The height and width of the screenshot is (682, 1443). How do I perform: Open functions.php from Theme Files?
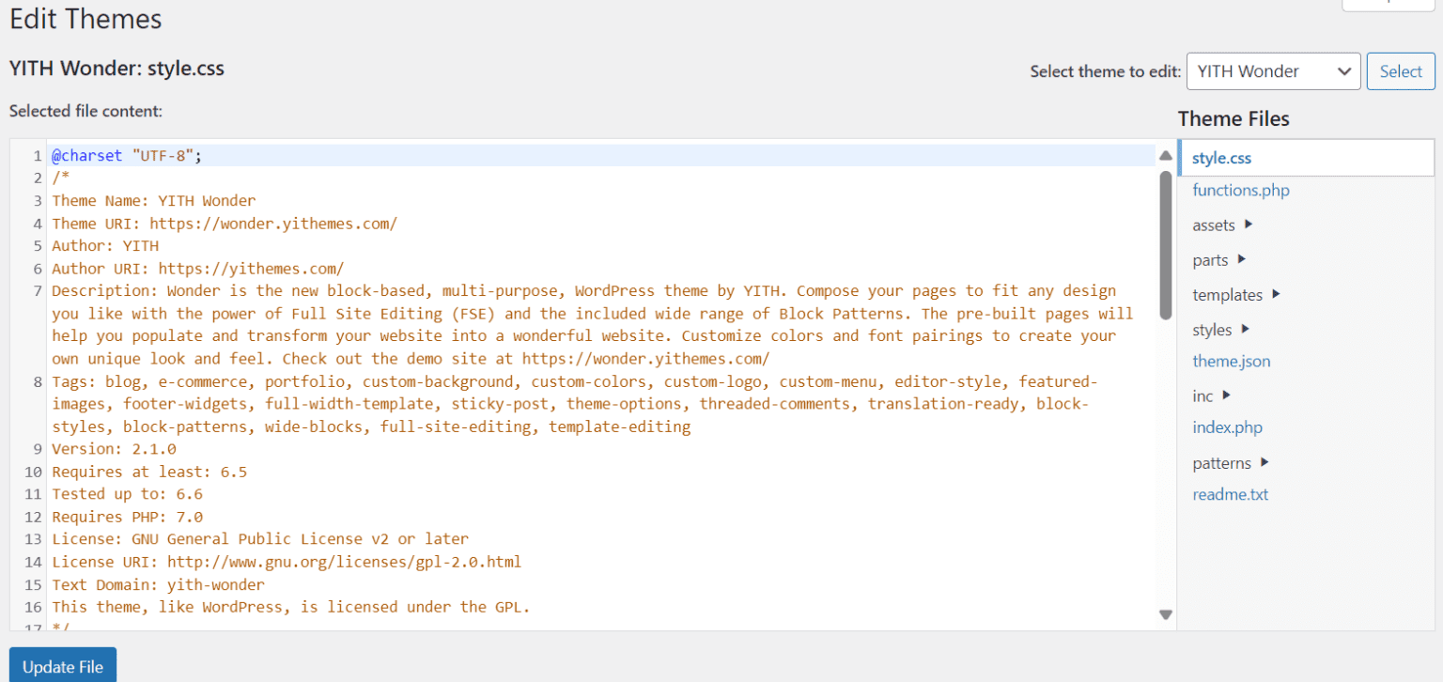click(x=1240, y=191)
